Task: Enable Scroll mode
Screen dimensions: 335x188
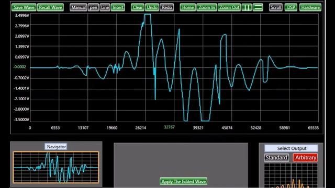Action: [x=276, y=7]
